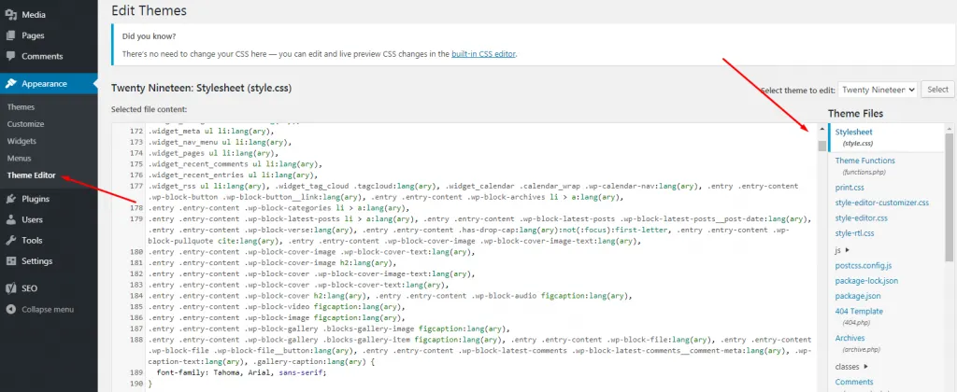Viewport: 957px width, 392px height.
Task: Open postcss.config.js file
Action: (x=863, y=265)
